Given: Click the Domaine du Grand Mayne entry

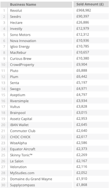Looking at the screenshot, I should tap(31, 179).
